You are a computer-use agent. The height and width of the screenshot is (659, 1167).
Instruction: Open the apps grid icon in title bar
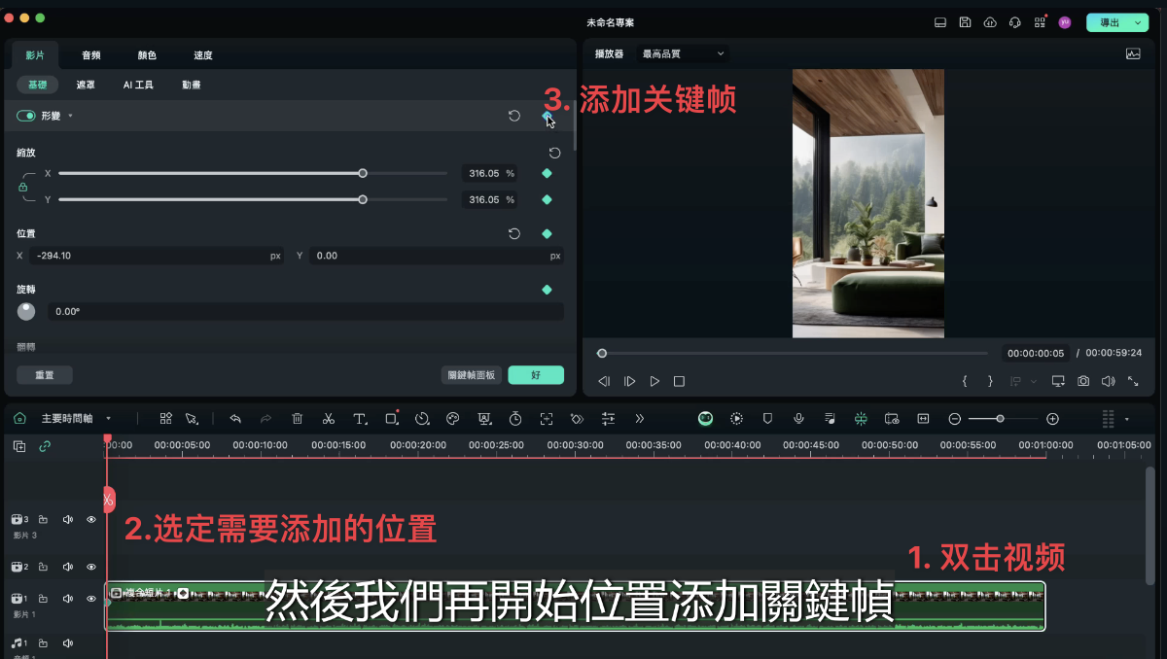(x=1040, y=21)
